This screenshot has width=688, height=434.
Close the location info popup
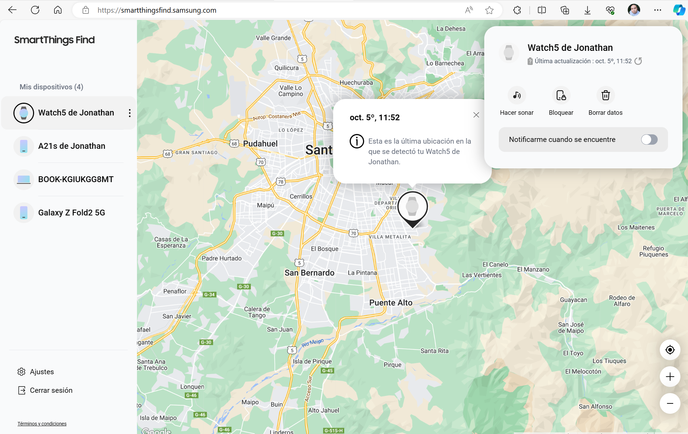click(x=476, y=115)
